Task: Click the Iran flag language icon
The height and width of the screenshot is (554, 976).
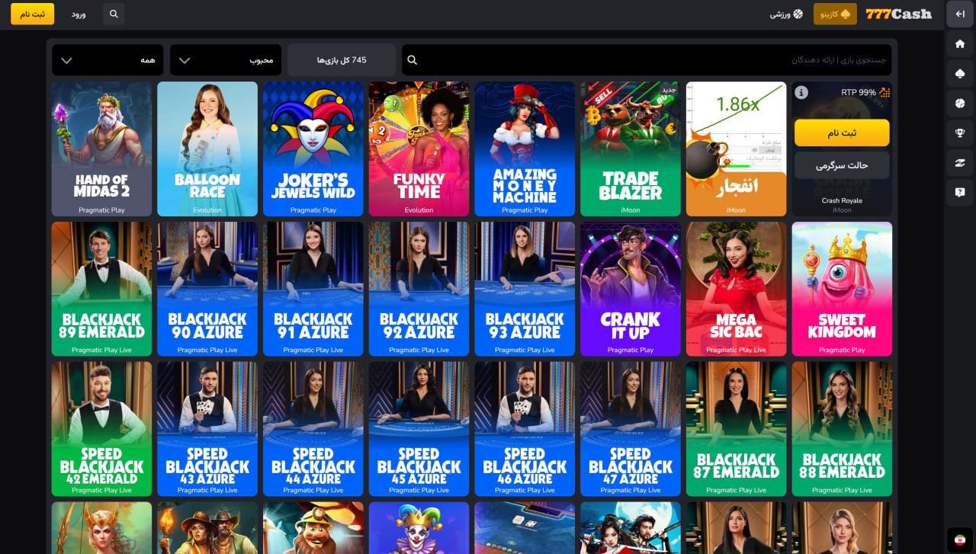Action: [959, 540]
